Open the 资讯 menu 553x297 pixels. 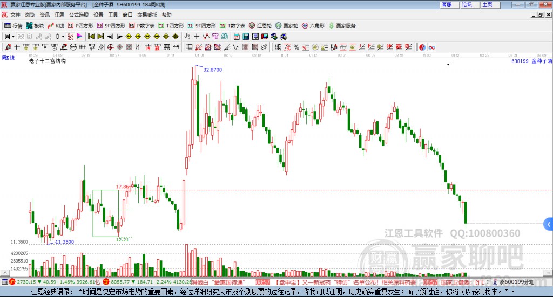[44, 15]
